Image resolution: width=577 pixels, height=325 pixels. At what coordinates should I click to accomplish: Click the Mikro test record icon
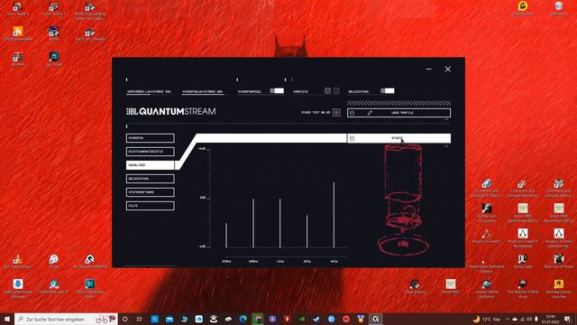(x=336, y=112)
